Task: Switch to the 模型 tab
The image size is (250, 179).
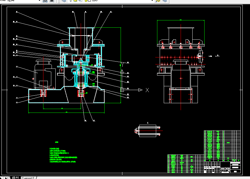Action: click(x=15, y=178)
